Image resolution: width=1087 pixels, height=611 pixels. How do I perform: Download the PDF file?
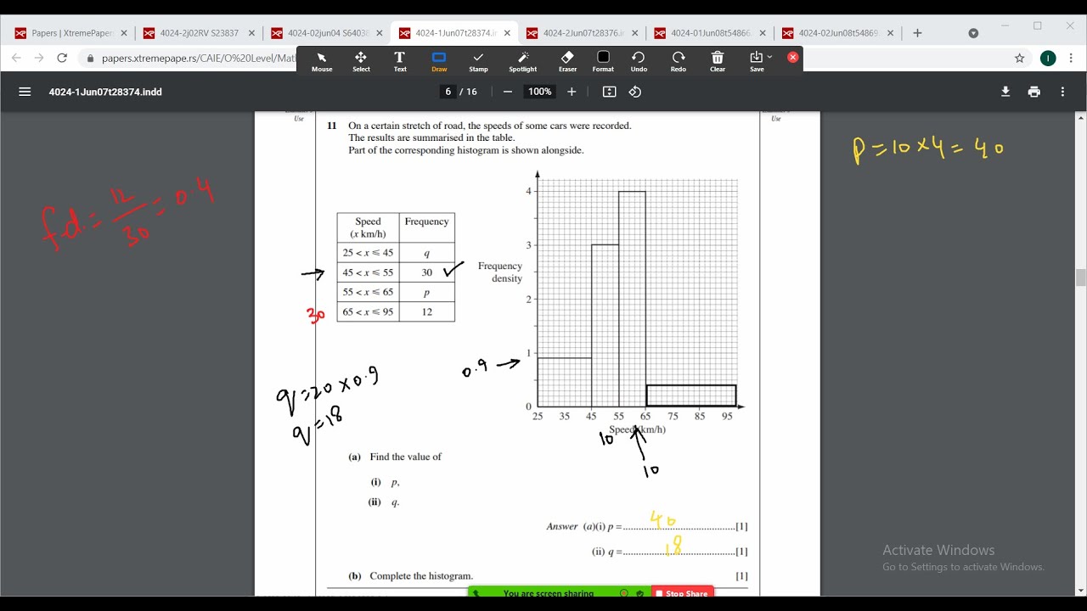(x=1005, y=92)
